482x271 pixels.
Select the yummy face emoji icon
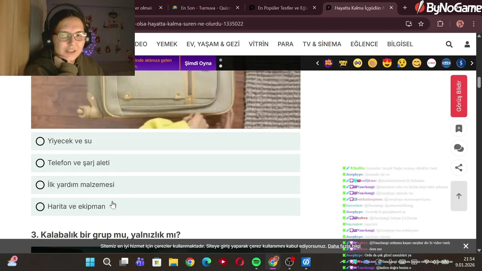(416, 63)
